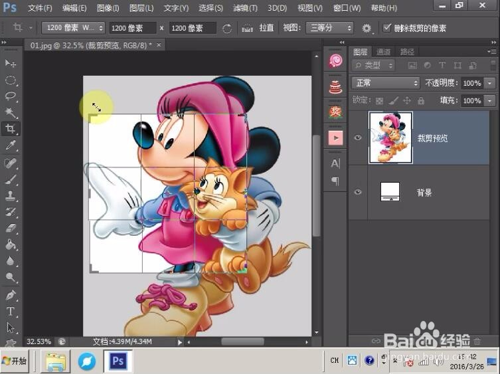The height and width of the screenshot is (374, 500).
Task: Open the 滤镜(T) menu
Action: (x=245, y=8)
